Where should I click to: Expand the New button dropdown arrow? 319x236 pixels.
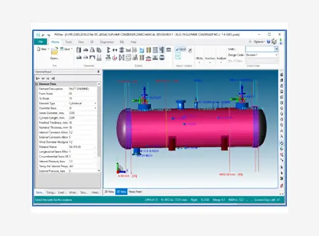click(49, 49)
